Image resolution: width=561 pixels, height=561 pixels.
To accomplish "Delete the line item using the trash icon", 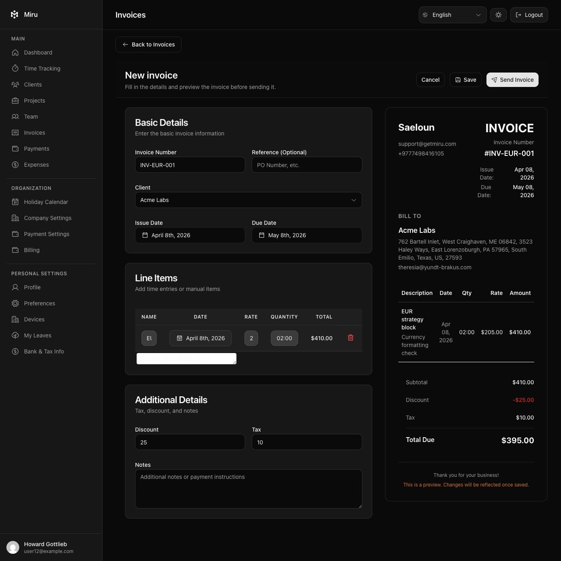I will 351,338.
